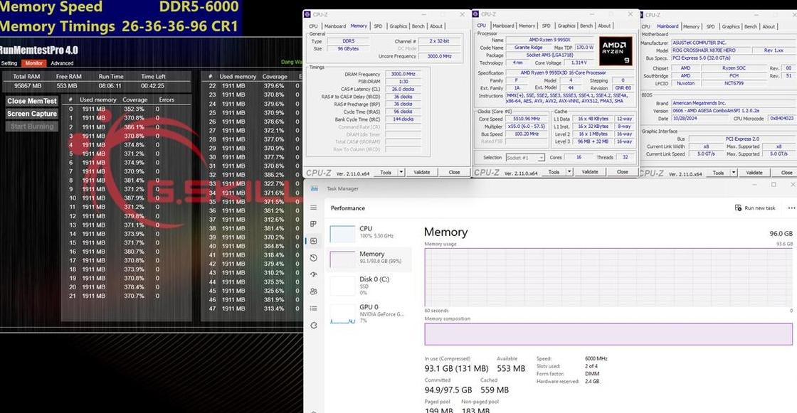The image size is (797, 413).
Task: Open Graphics tab in the processor CPU-Z window
Action: pyautogui.click(x=566, y=26)
